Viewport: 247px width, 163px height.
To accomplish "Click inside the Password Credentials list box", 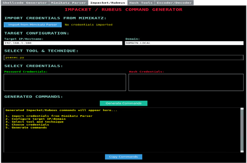I will click(x=65, y=82).
